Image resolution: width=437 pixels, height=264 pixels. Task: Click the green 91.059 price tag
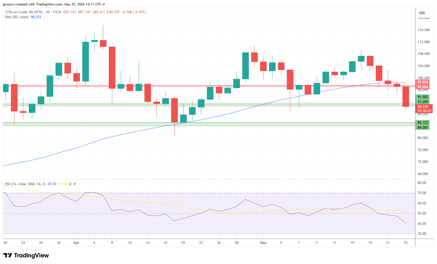(x=423, y=102)
